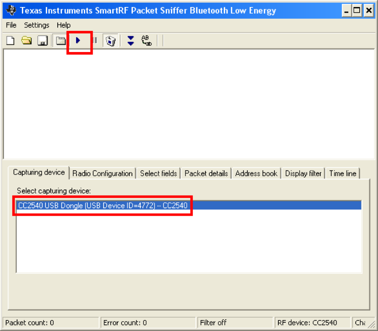Minimize the Packet Sniffer window
The height and width of the screenshot is (331, 378).
(x=347, y=10)
